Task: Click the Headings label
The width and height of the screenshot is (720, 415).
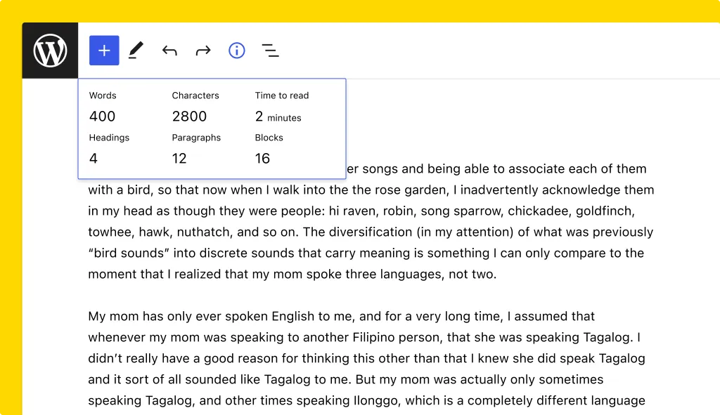Action: pyautogui.click(x=109, y=138)
